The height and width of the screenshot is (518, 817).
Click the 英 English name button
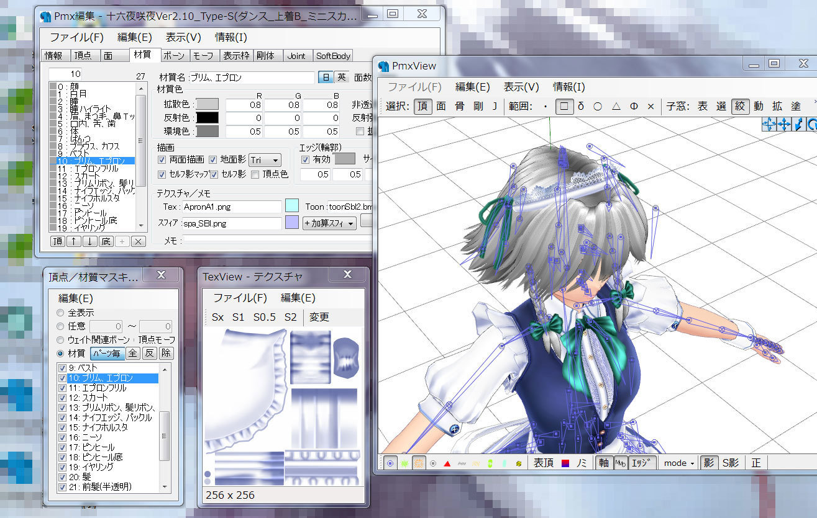point(342,78)
